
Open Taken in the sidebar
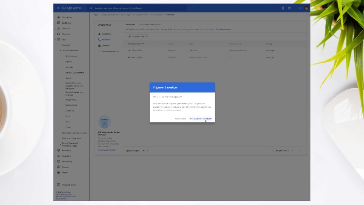(68, 127)
